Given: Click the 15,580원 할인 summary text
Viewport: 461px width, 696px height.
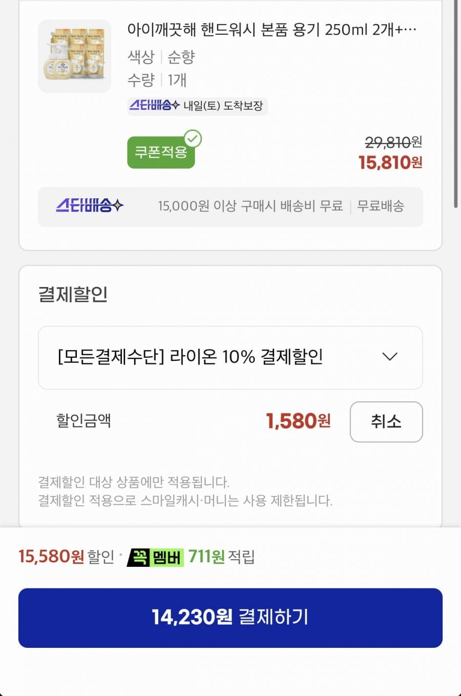Looking at the screenshot, I should (67, 557).
